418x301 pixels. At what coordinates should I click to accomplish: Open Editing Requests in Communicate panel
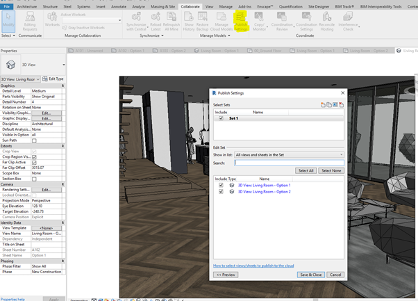tap(30, 22)
